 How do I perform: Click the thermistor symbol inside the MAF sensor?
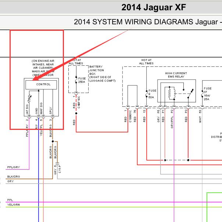pos(29,99)
